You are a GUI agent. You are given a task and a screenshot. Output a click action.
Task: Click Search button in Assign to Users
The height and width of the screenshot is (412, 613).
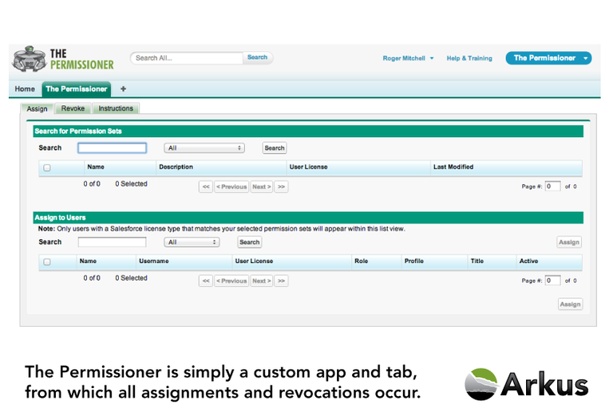[249, 242]
